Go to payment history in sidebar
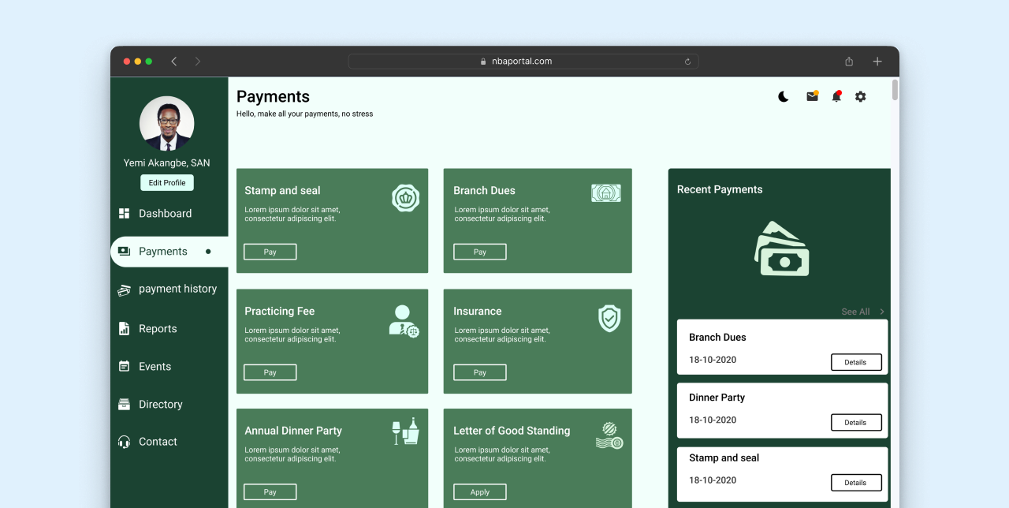 (x=177, y=289)
